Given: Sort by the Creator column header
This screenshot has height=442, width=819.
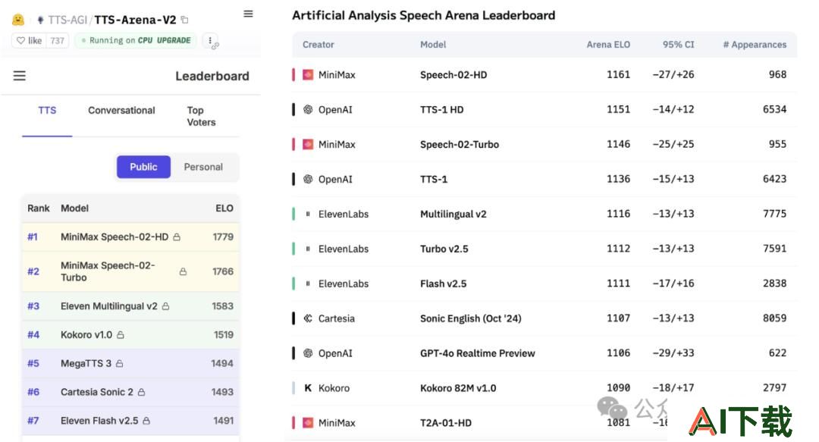Looking at the screenshot, I should (318, 45).
